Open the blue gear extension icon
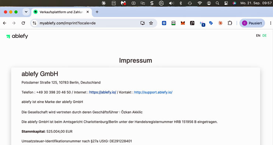273x145 pixels. click(164, 23)
